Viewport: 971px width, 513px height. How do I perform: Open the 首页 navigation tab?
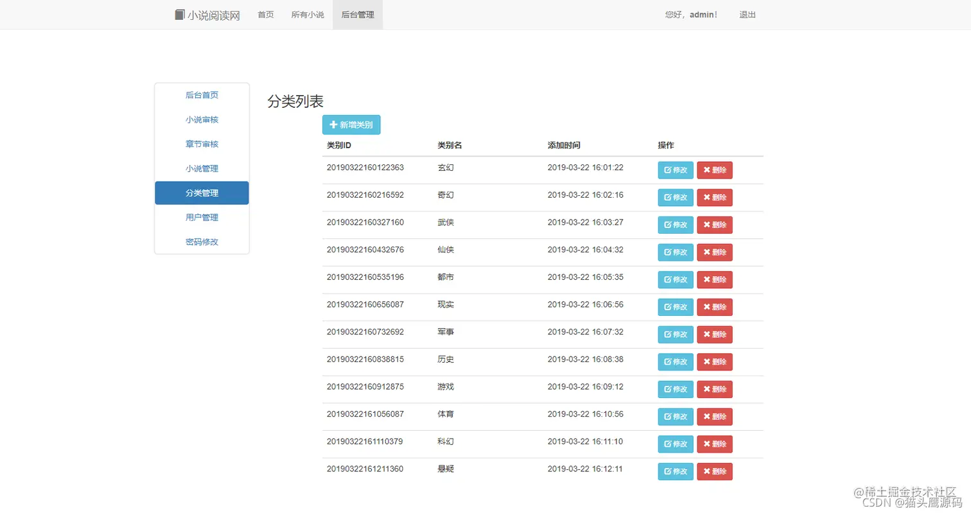coord(266,15)
